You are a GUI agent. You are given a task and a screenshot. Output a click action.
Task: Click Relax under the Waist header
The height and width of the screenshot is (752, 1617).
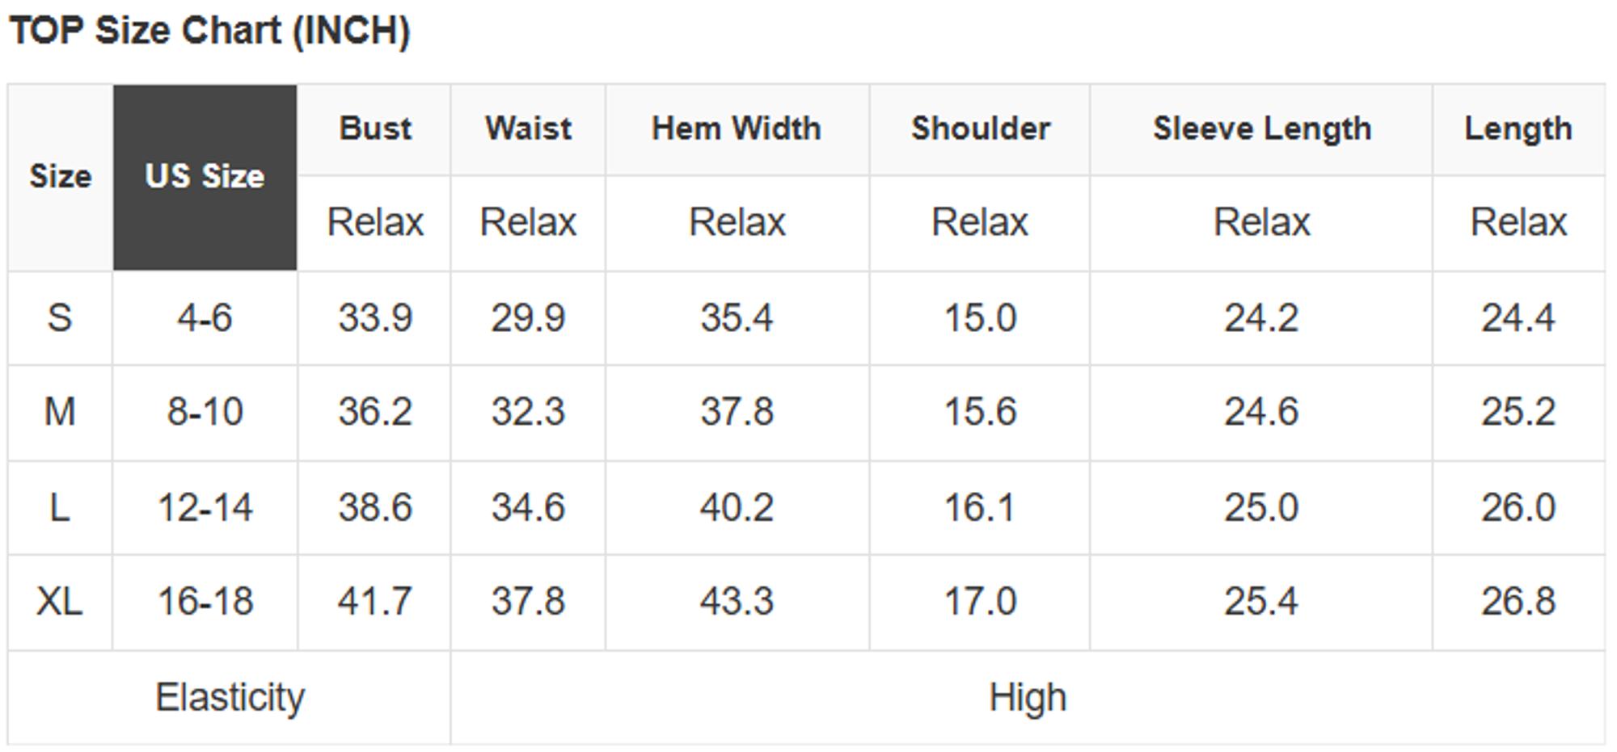pos(528,222)
